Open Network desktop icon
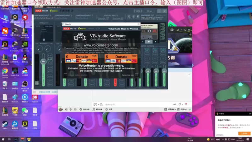The height and width of the screenshot is (142, 252). pyautogui.click(x=15, y=98)
